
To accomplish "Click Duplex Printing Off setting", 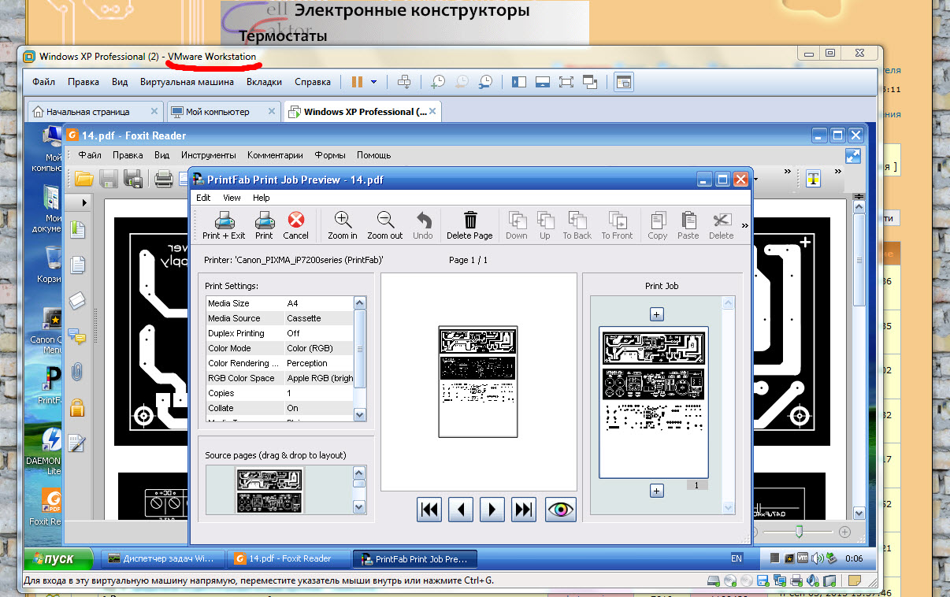I will click(x=280, y=333).
